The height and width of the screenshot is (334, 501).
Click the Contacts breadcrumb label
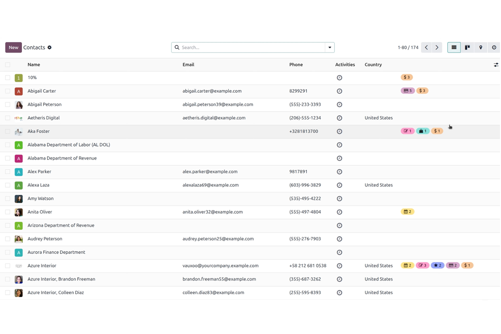34,47
